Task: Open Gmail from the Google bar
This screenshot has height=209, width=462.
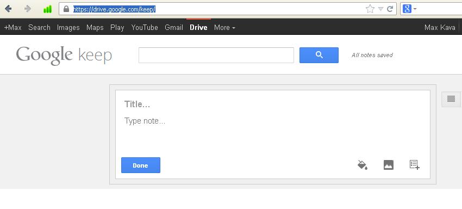Action: point(174,27)
